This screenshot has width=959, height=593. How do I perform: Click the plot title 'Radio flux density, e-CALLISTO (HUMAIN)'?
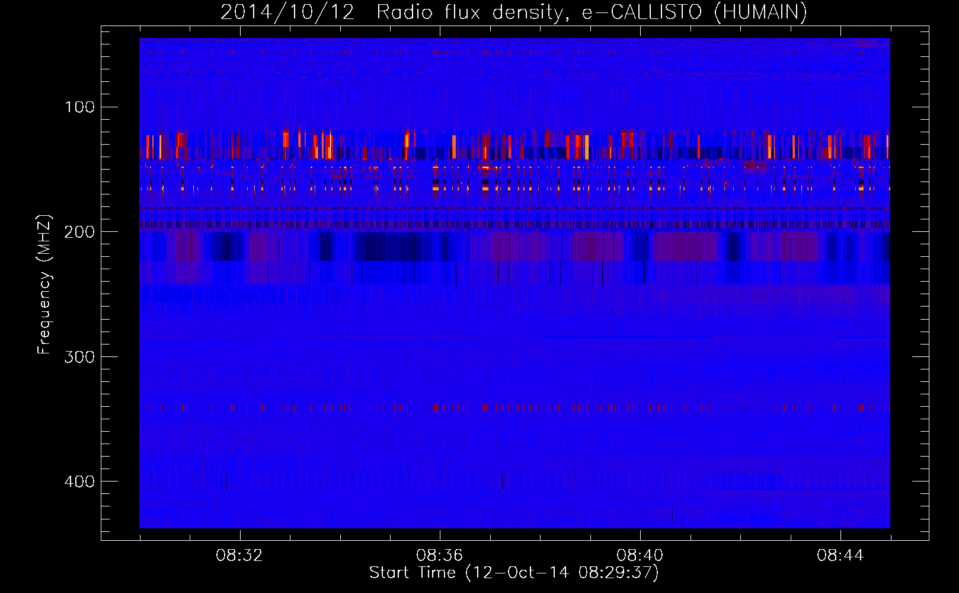click(x=592, y=12)
